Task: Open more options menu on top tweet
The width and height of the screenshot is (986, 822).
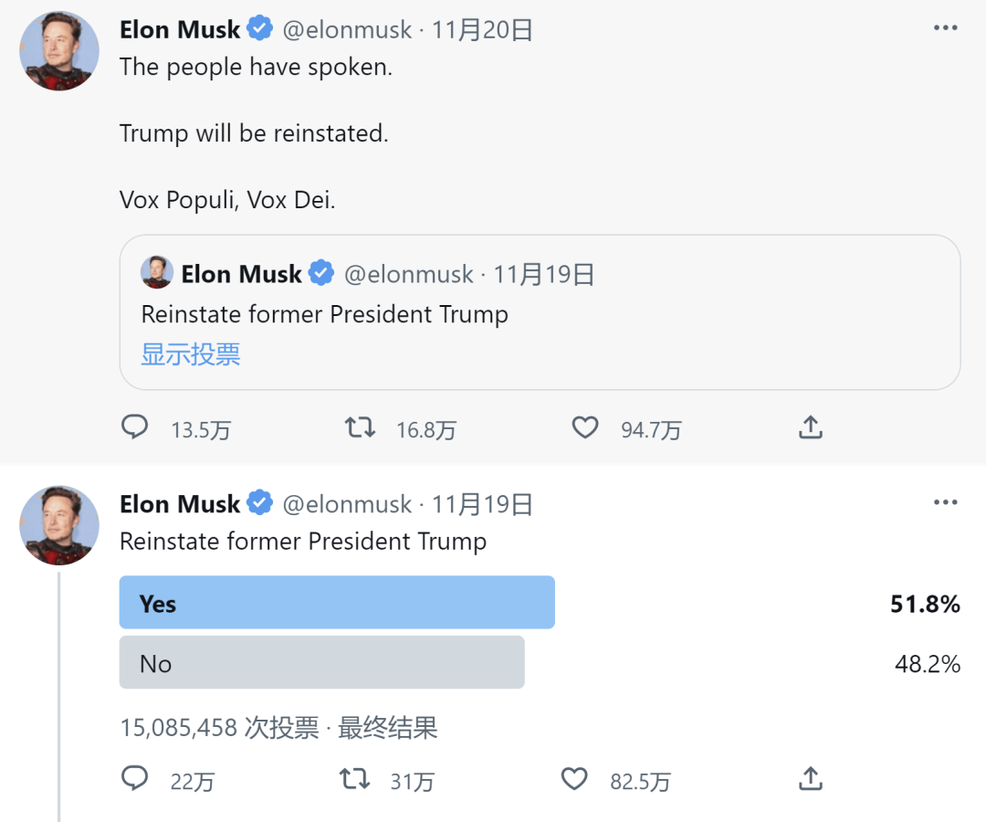Action: point(945,28)
